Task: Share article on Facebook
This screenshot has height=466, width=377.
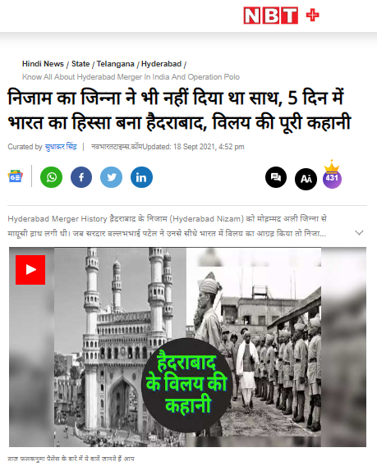Action: pos(81,177)
